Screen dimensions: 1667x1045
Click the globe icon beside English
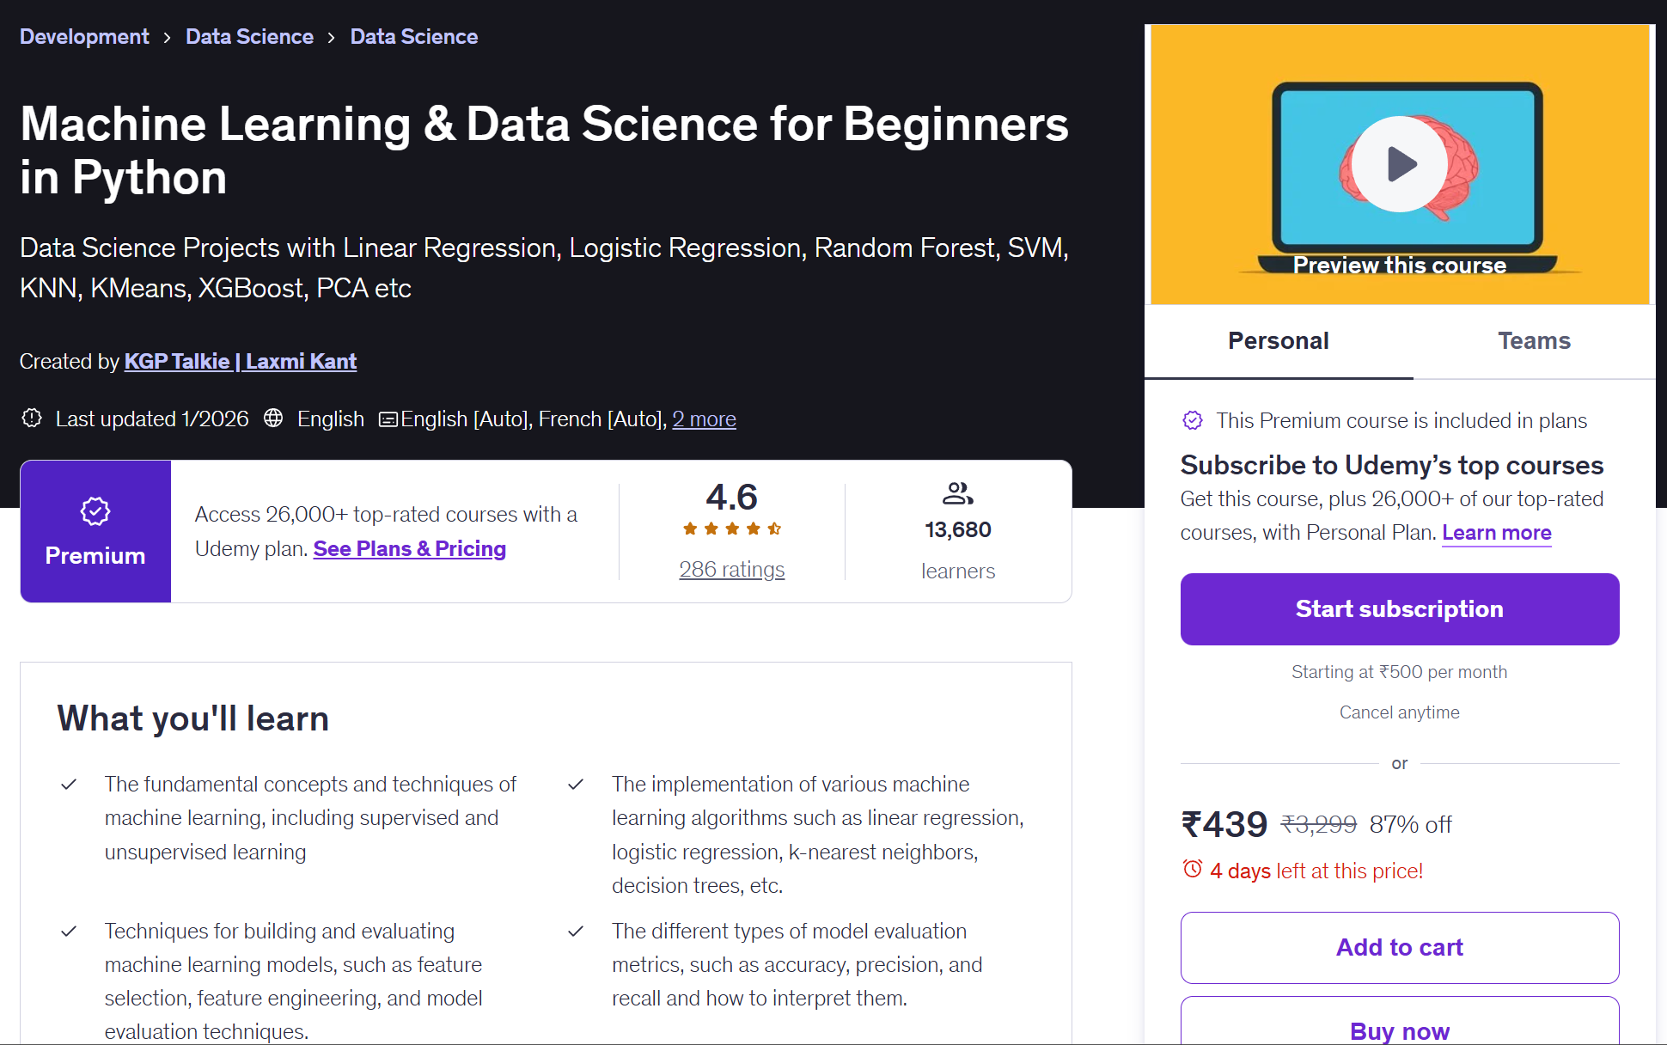[272, 419]
